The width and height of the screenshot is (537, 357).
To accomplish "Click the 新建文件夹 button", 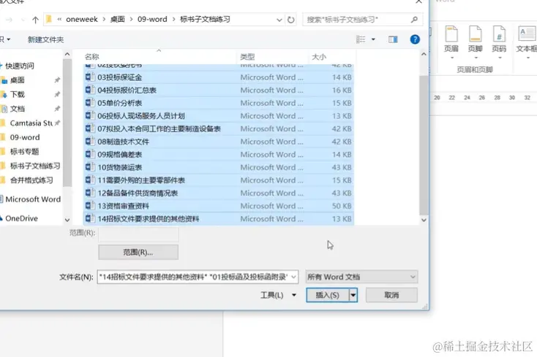I will [45, 39].
